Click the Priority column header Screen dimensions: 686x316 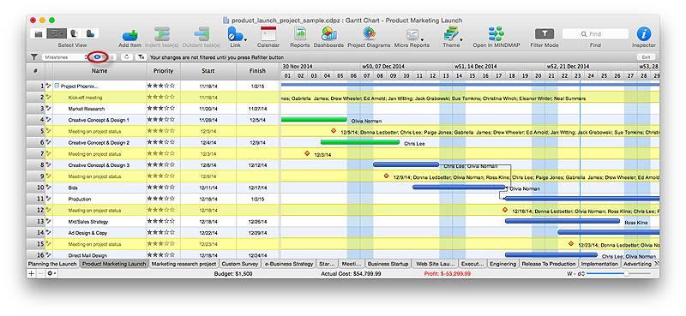pyautogui.click(x=163, y=71)
